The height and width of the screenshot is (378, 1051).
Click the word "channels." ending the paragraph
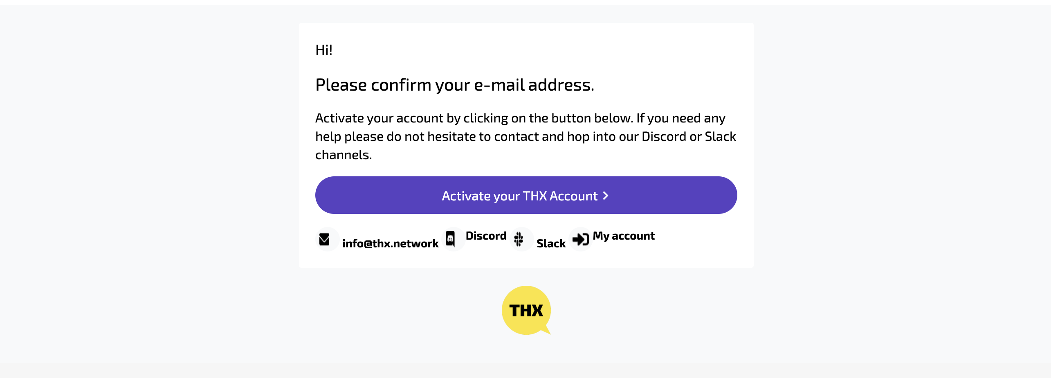(x=344, y=155)
